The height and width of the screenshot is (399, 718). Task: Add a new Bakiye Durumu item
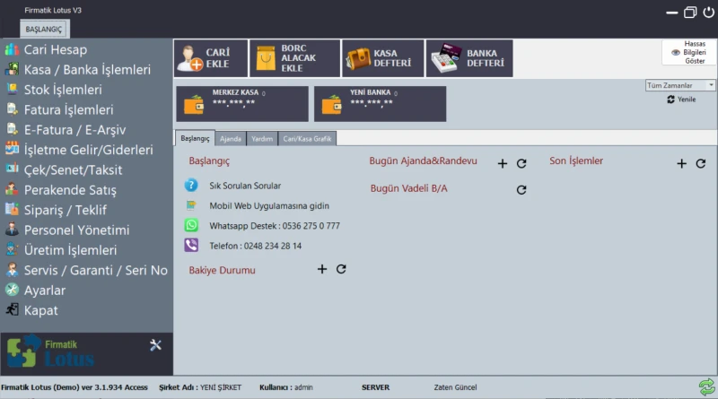(x=322, y=269)
